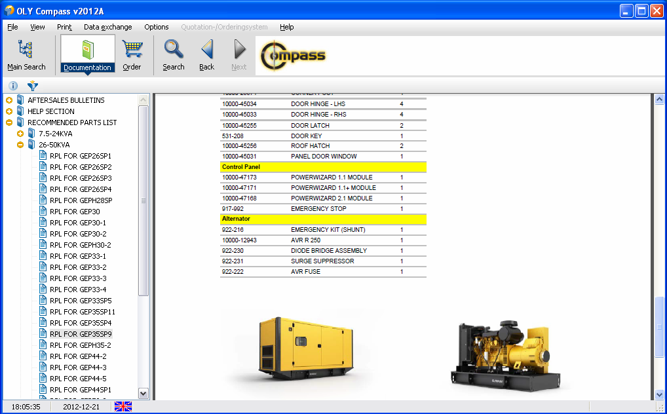Open RPL FOR GEP35SP11

[83, 311]
